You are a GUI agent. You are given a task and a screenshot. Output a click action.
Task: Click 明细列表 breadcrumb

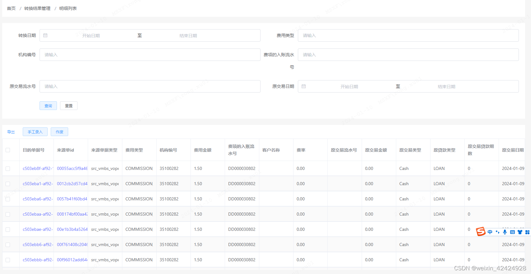pos(68,8)
